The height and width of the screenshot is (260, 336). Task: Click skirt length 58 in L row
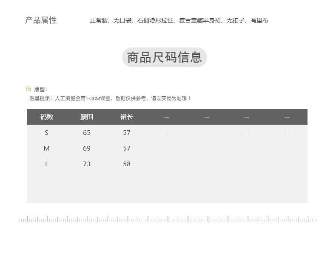[127, 164]
